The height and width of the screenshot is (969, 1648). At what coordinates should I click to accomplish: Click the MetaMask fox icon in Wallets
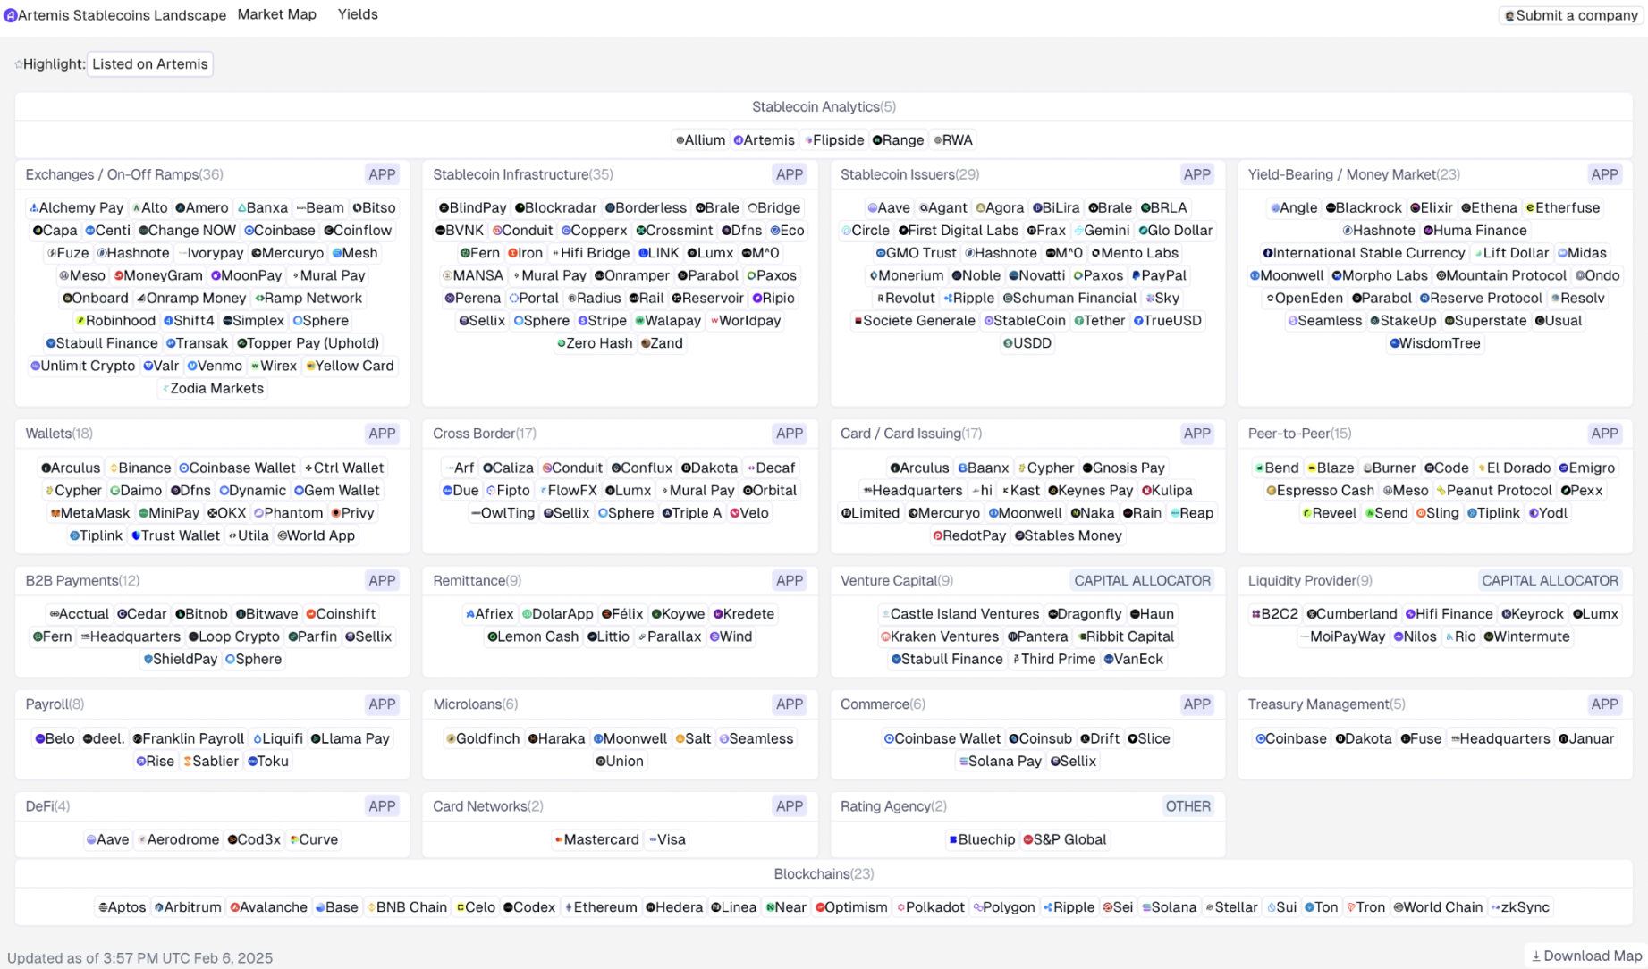(x=55, y=513)
